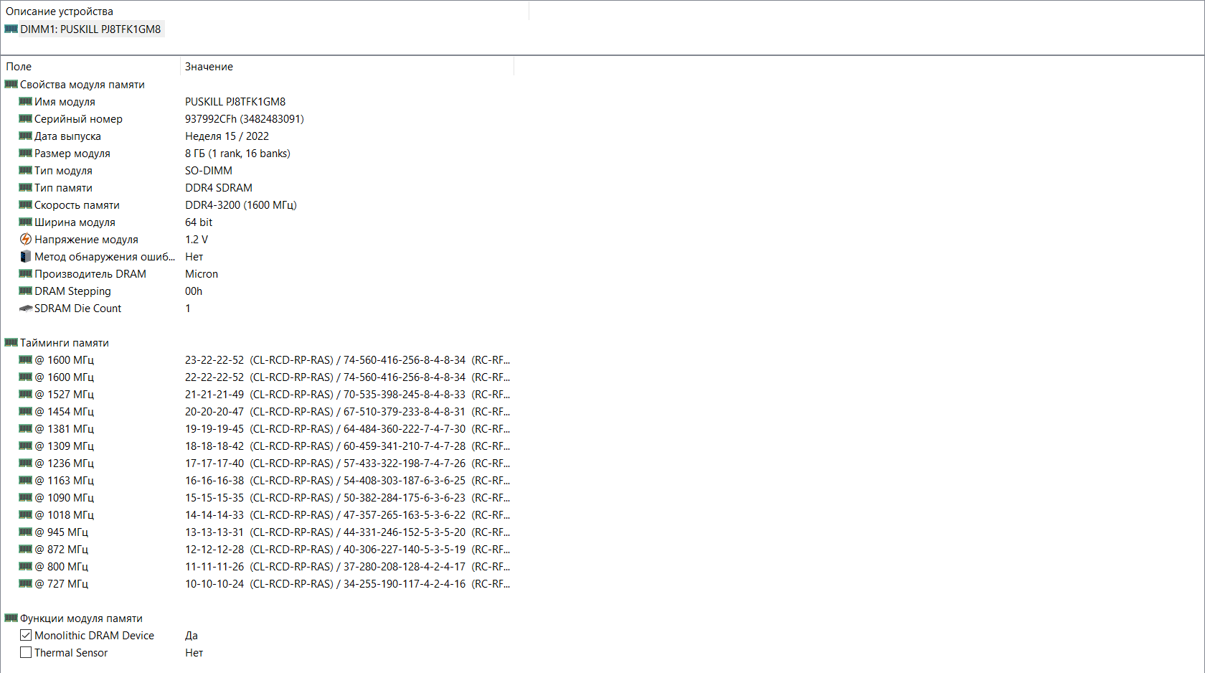Click the icon beside @ 1454 МГц
The height and width of the screenshot is (673, 1205).
[x=26, y=411]
